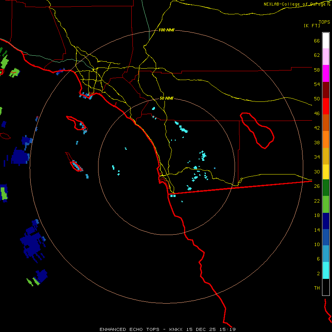Click the 'NEXLAB-College of DuPage' credit text

[x=295, y=4]
